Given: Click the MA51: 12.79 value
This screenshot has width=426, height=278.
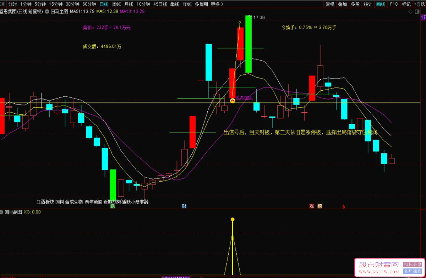Looking at the screenshot, I should point(82,12).
